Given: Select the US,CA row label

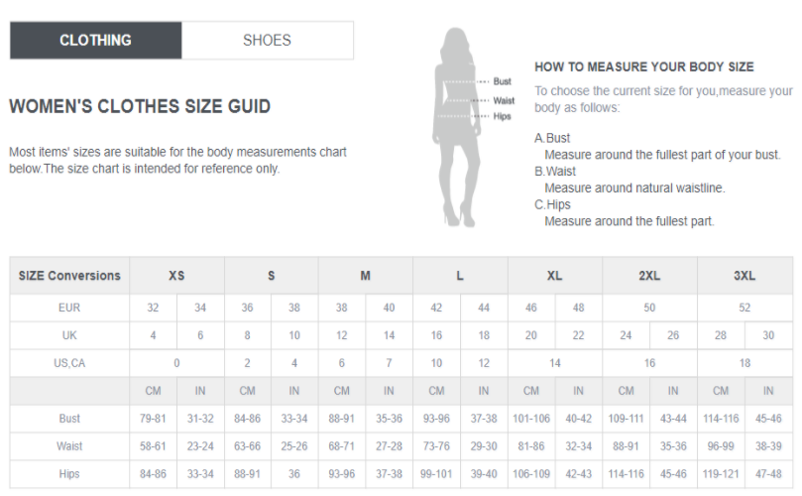Looking at the screenshot, I should click(x=69, y=363).
